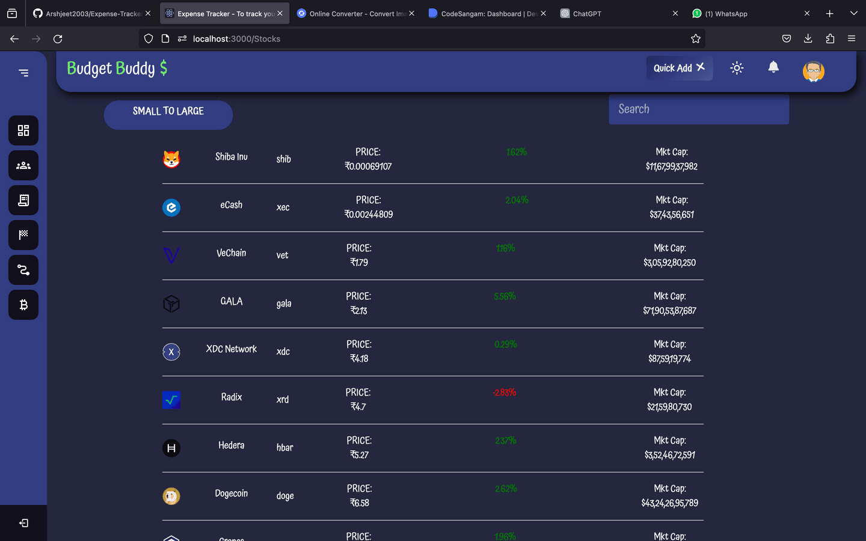Open the groups people icon in sidebar
Viewport: 866px width, 541px height.
23,165
